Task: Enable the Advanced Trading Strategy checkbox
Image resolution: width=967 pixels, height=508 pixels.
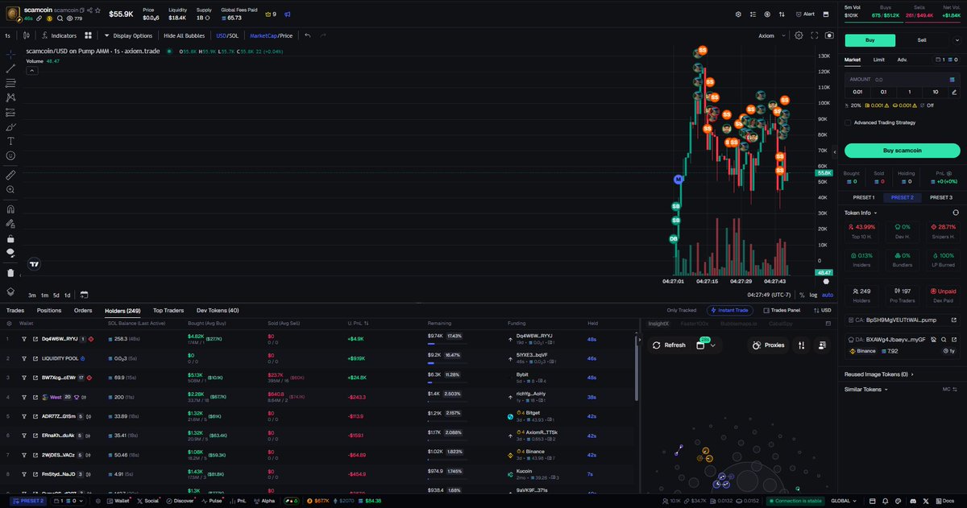Action: click(x=848, y=122)
